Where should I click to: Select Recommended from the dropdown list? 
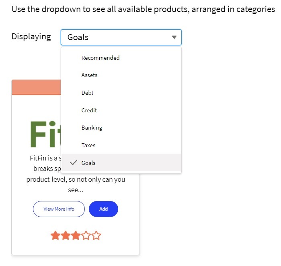(x=121, y=58)
